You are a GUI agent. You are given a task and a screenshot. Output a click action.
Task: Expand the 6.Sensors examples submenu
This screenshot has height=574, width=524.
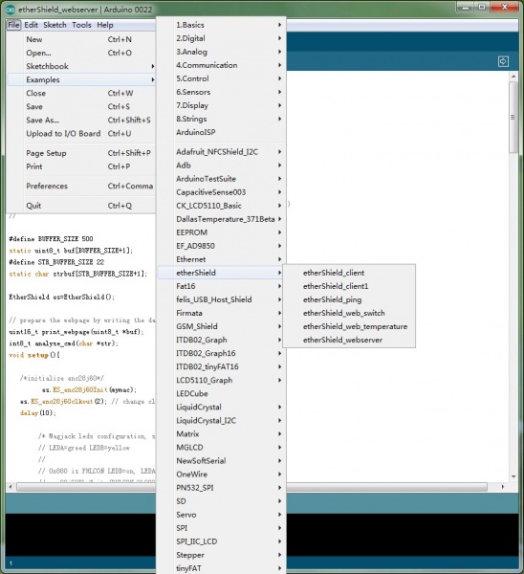click(222, 92)
